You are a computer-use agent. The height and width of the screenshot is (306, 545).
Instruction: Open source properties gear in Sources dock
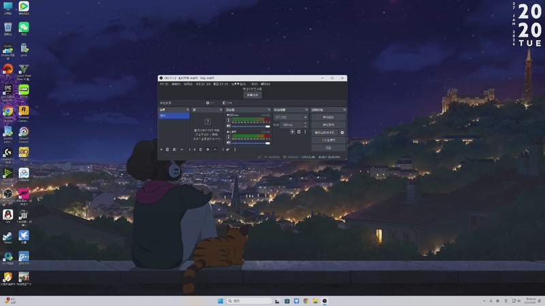click(208, 150)
